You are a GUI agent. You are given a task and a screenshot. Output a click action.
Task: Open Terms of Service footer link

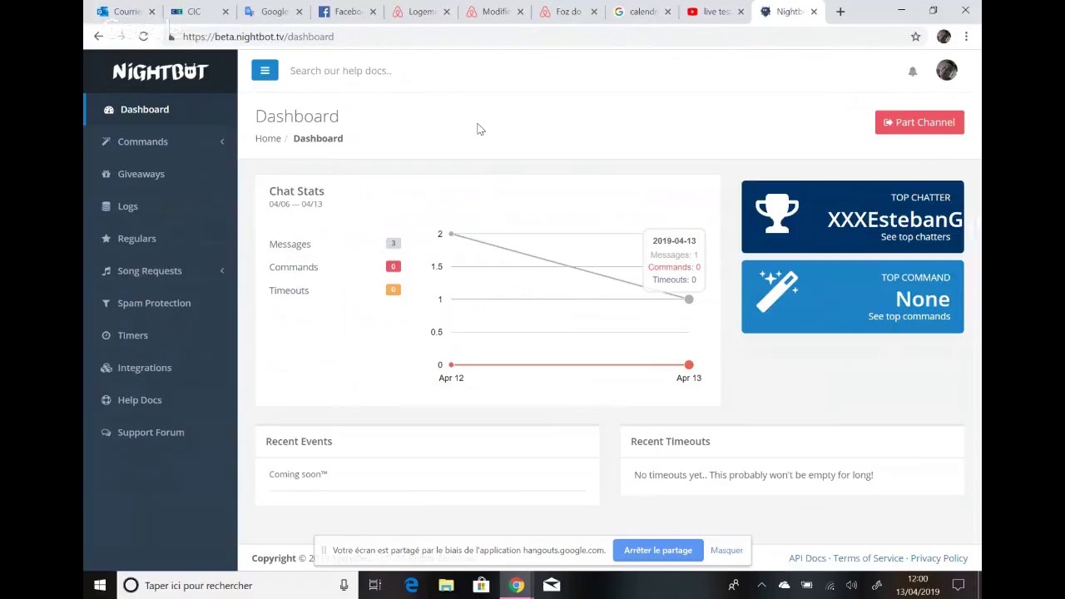coord(868,558)
